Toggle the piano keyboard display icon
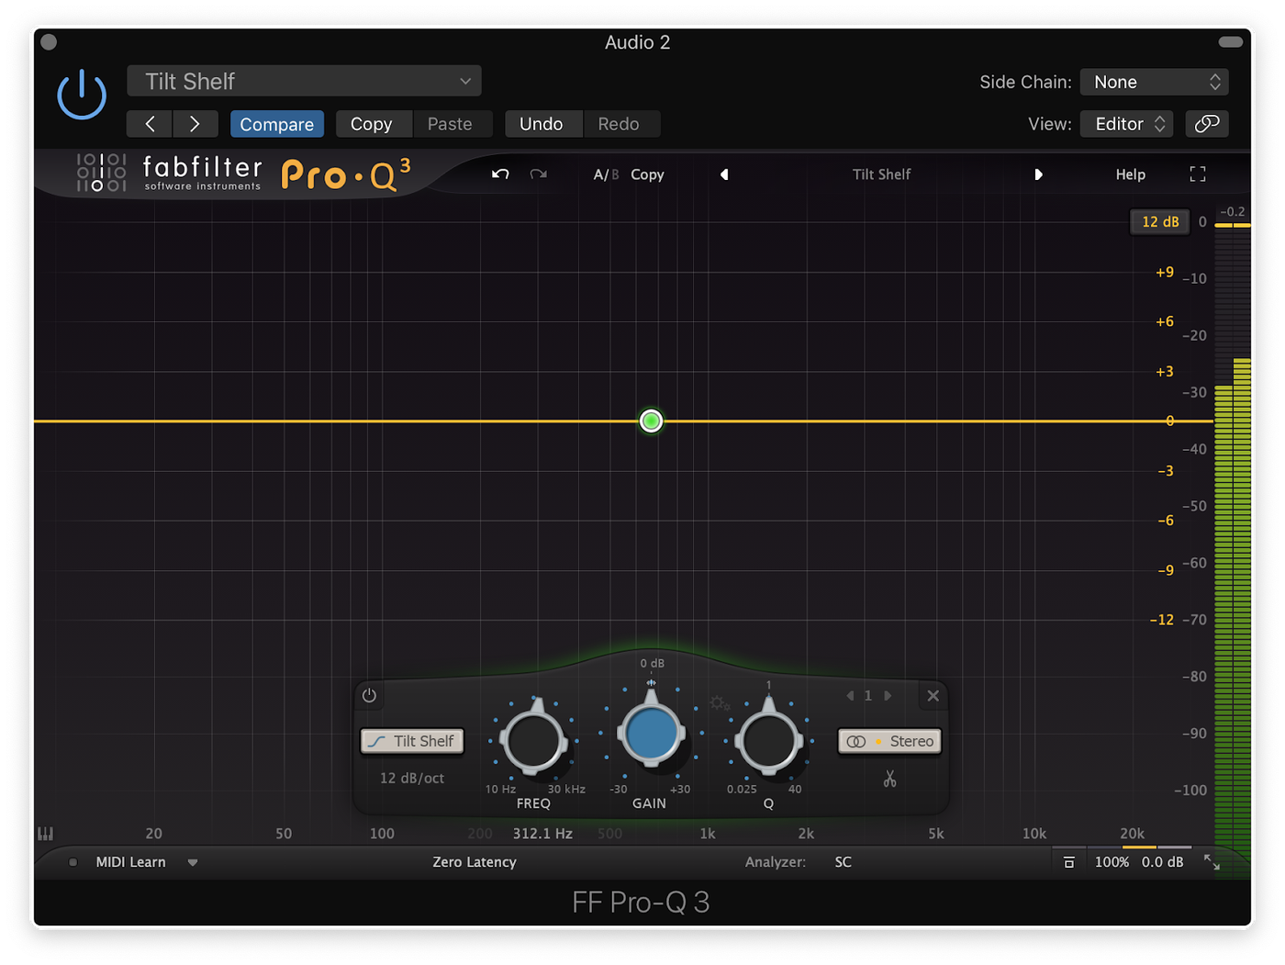The image size is (1285, 965). [x=46, y=834]
